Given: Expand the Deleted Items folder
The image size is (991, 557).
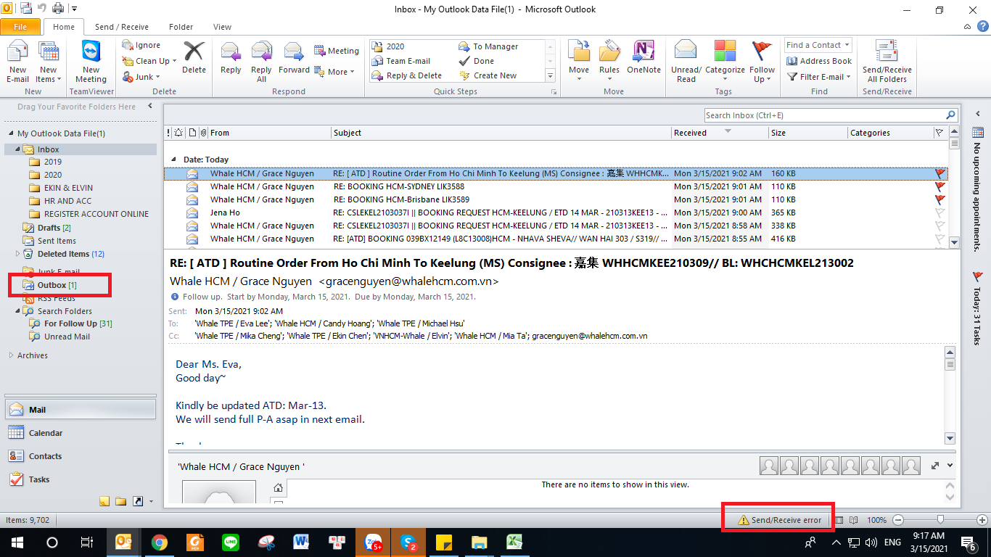Looking at the screenshot, I should [19, 254].
